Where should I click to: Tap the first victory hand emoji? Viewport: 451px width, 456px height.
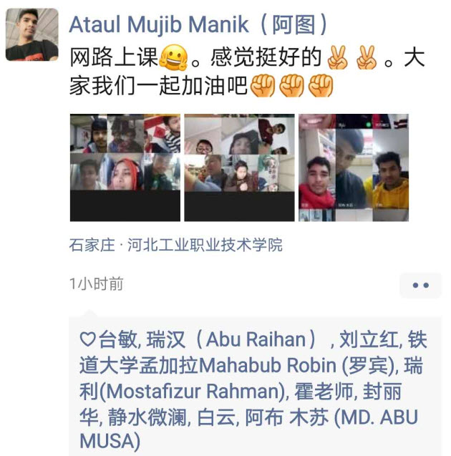337,57
